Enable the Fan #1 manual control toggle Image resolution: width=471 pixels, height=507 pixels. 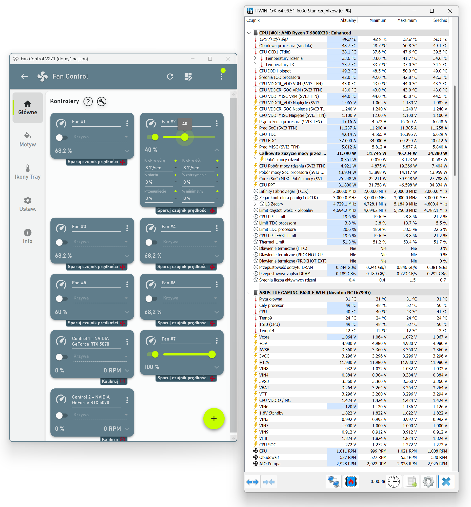point(62,138)
